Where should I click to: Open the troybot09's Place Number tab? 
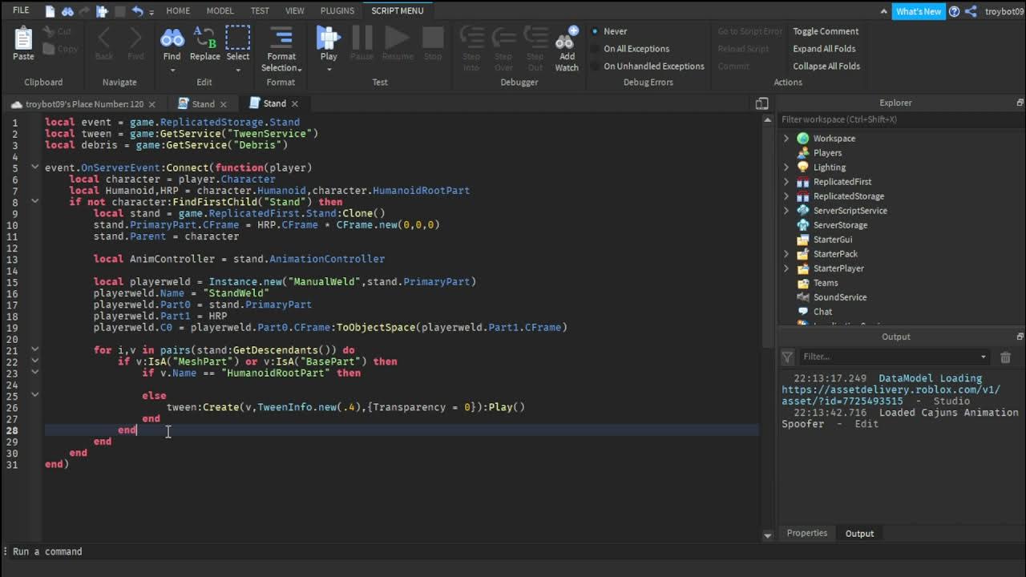pyautogui.click(x=84, y=104)
